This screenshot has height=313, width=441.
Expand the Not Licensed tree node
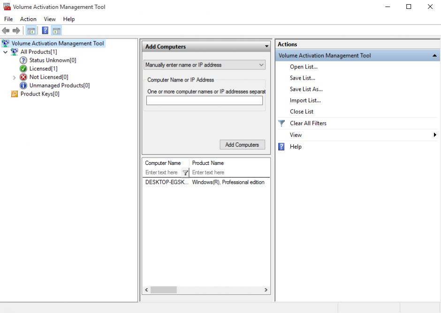(x=15, y=77)
